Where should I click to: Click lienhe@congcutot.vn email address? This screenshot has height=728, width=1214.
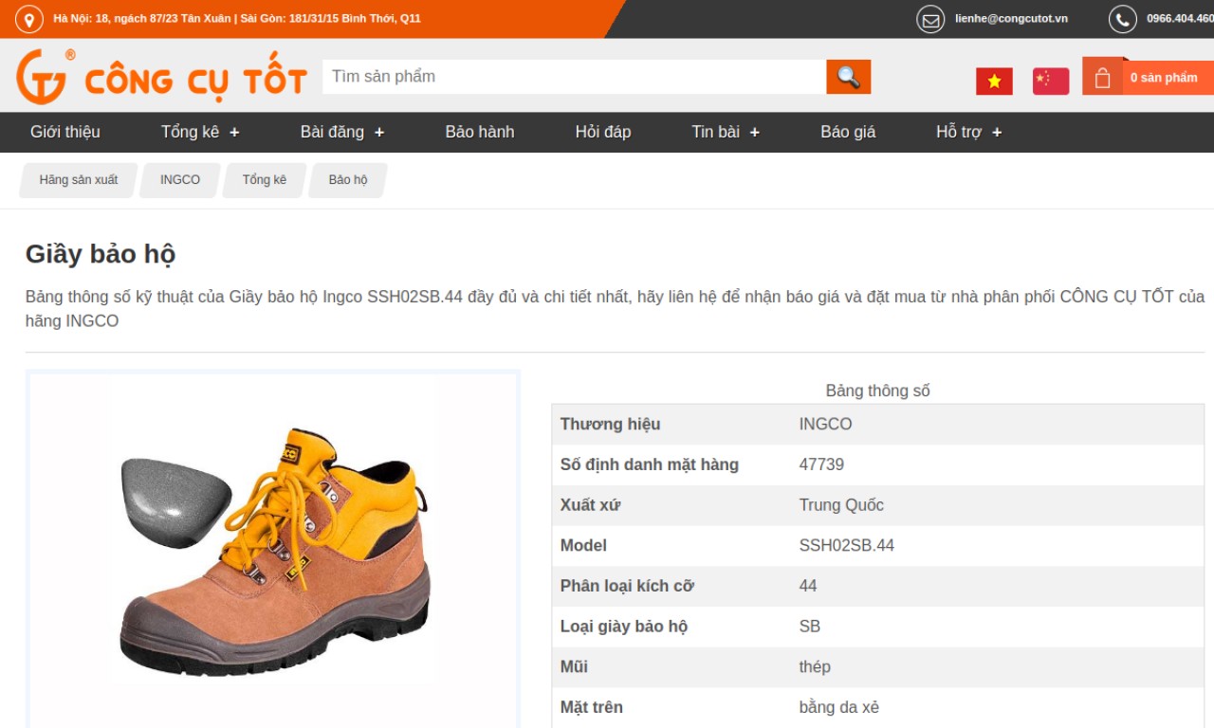1011,19
